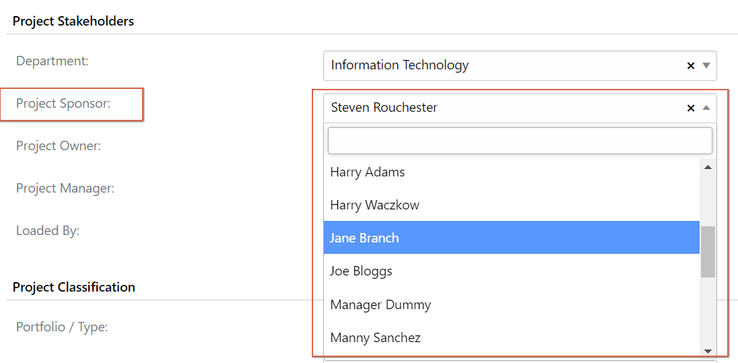This screenshot has width=738, height=363.
Task: Click the dropdown list scrollbar thumb
Action: point(708,251)
